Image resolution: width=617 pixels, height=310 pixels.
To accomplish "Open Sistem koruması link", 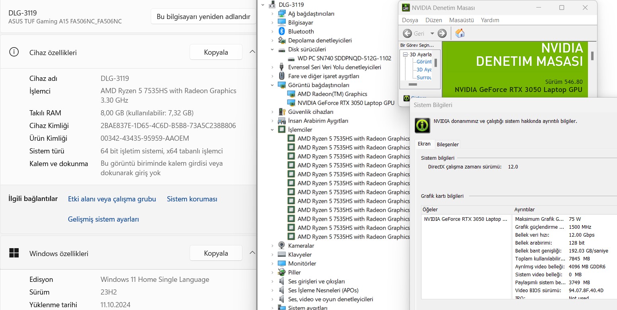I will 192,199.
